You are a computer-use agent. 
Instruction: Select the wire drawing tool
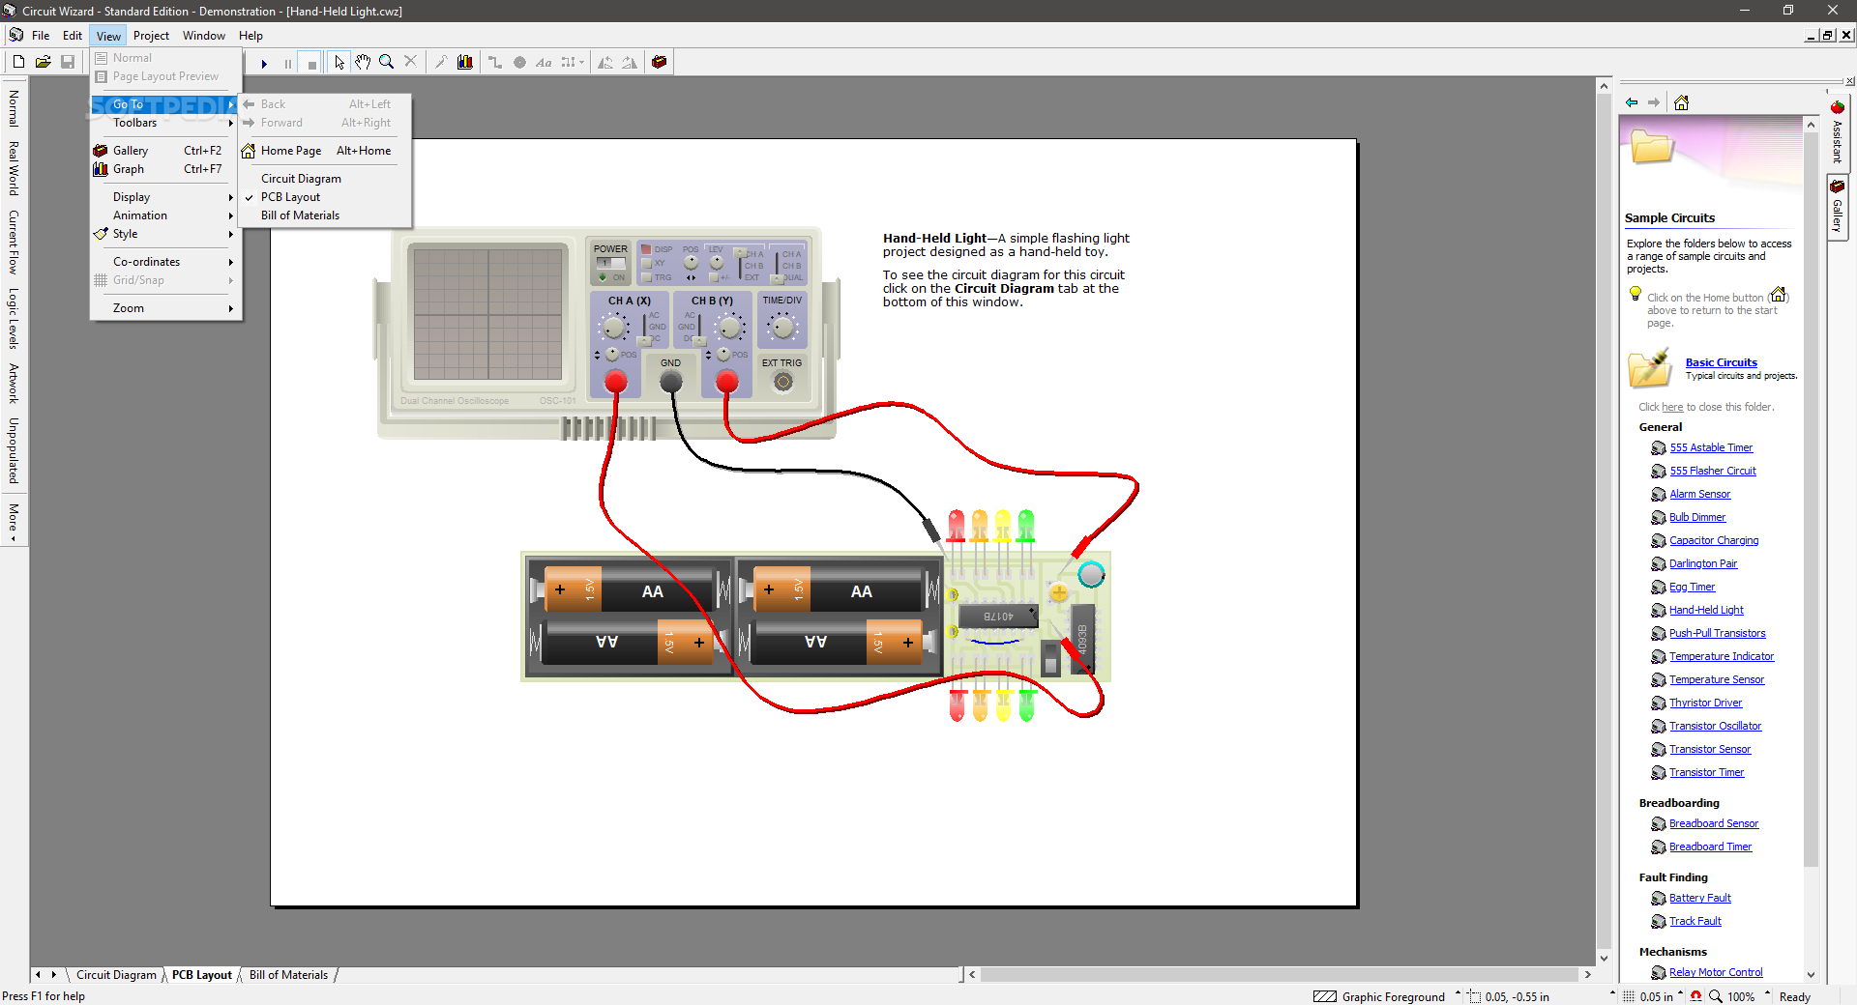click(495, 62)
